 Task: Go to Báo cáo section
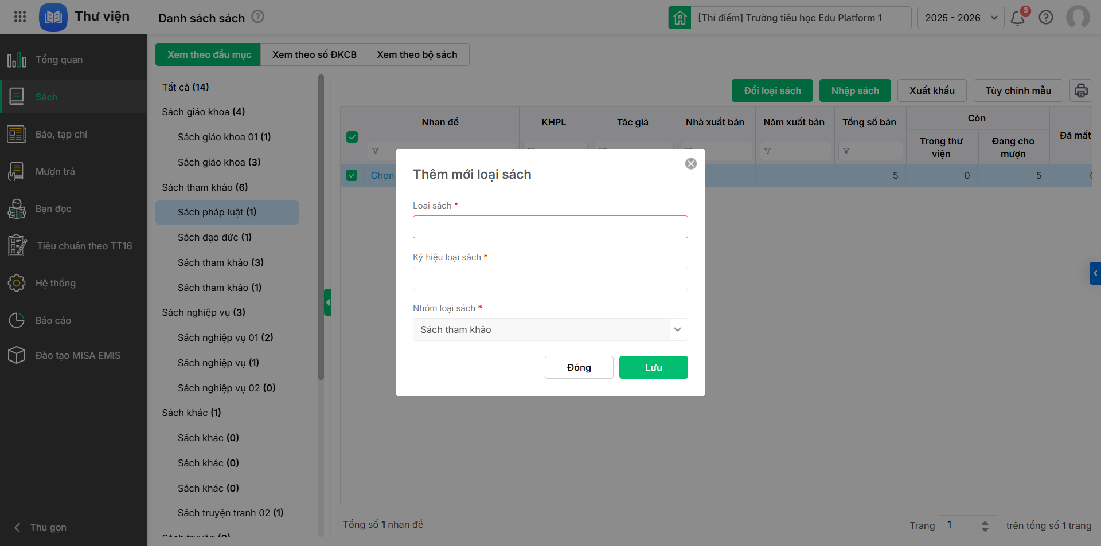click(53, 320)
